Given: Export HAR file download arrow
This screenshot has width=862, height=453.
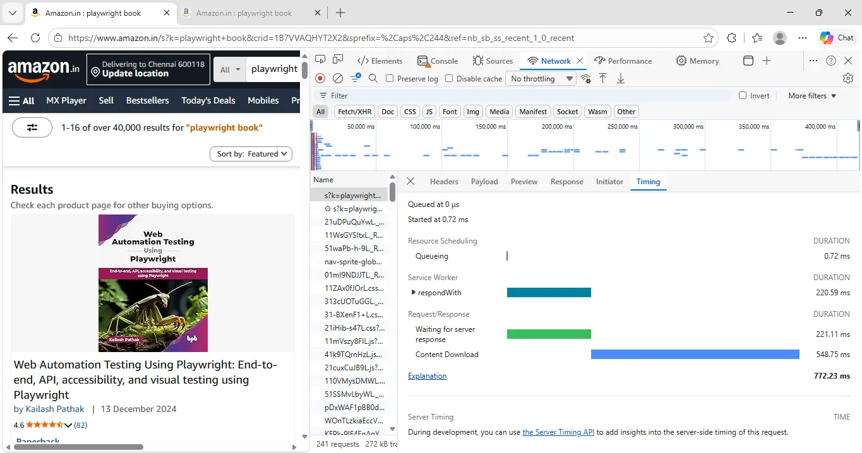Looking at the screenshot, I should pos(621,78).
